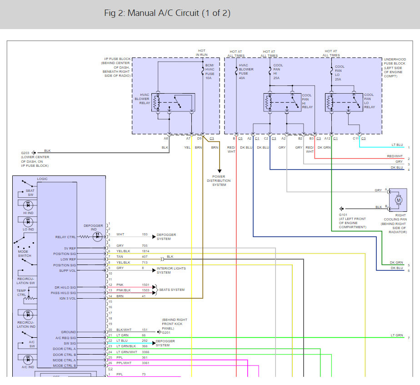Click the DOOR CTRL A pin label

[64, 349]
